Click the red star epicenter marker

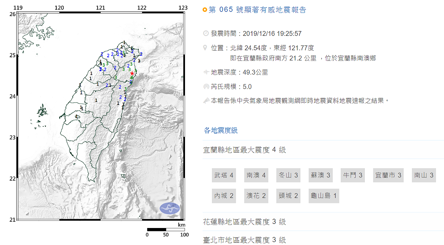pyautogui.click(x=132, y=73)
